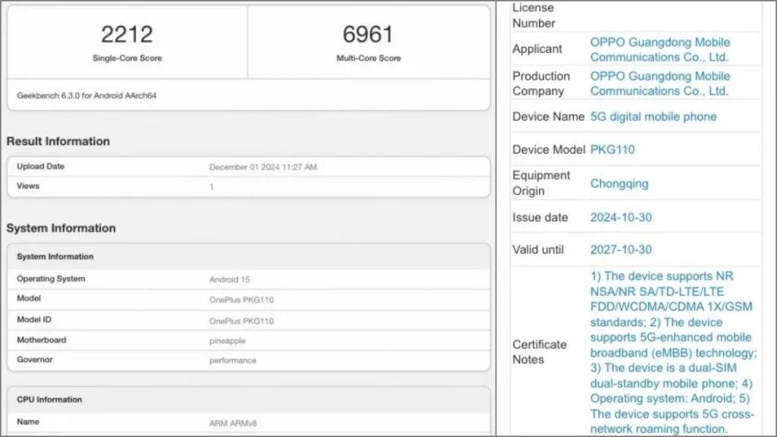Click the Result Information heading
The image size is (777, 437).
(58, 141)
